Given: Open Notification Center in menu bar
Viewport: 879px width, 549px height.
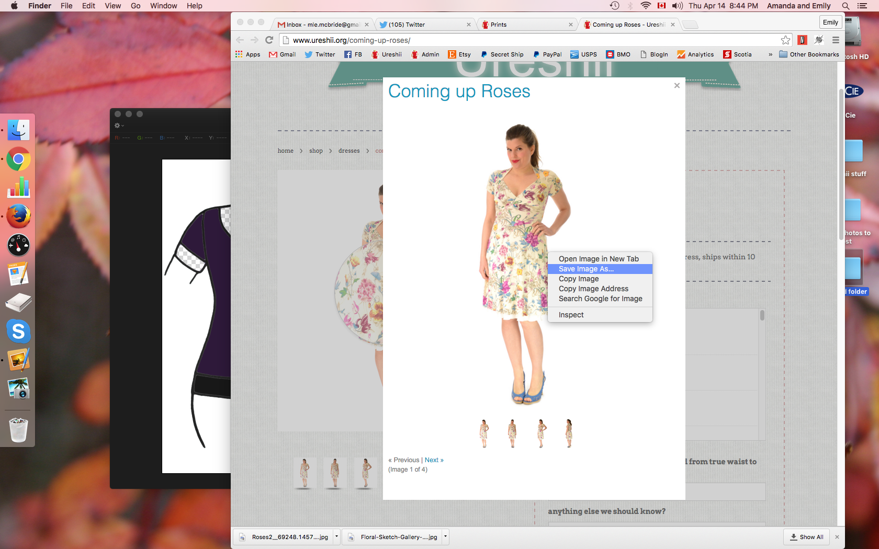Looking at the screenshot, I should pyautogui.click(x=862, y=6).
